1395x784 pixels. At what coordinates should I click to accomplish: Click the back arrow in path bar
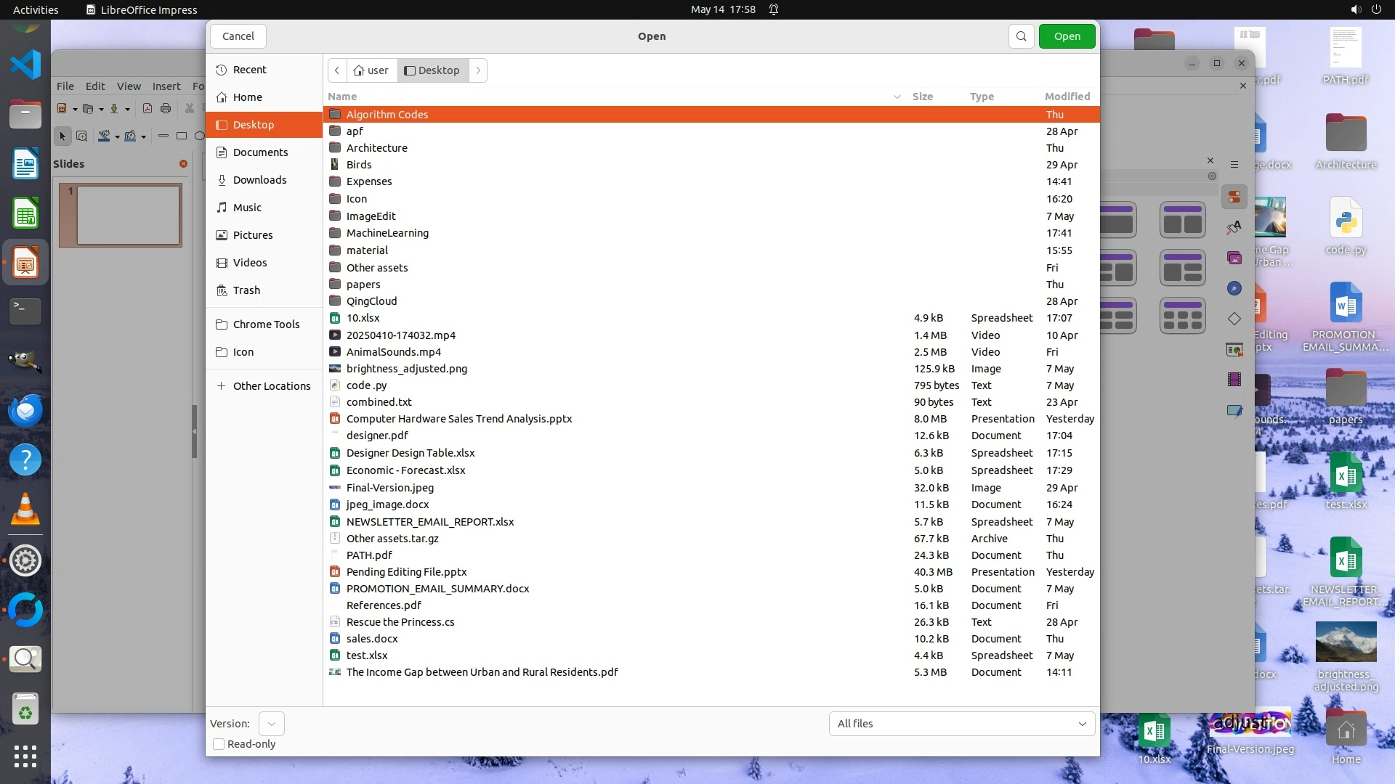(x=337, y=70)
